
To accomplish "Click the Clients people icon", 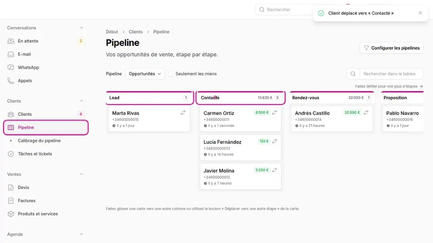I will [x=11, y=114].
